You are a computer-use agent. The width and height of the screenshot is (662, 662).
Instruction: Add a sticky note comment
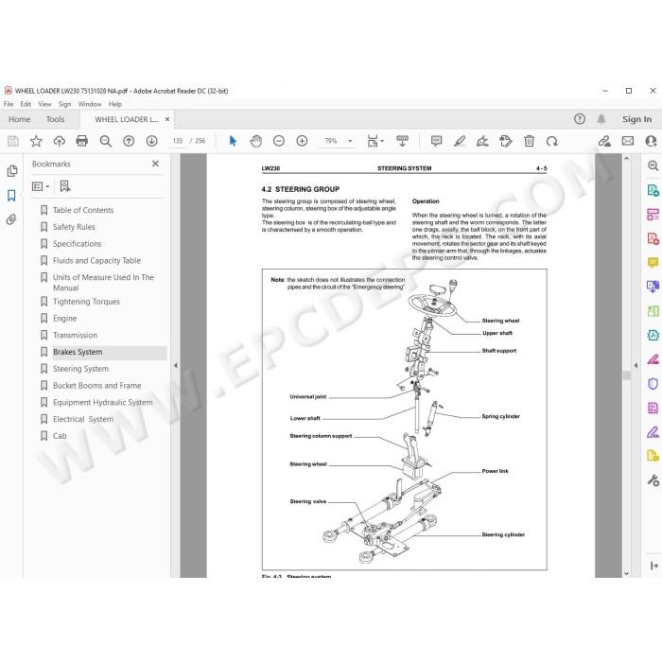pyautogui.click(x=436, y=141)
